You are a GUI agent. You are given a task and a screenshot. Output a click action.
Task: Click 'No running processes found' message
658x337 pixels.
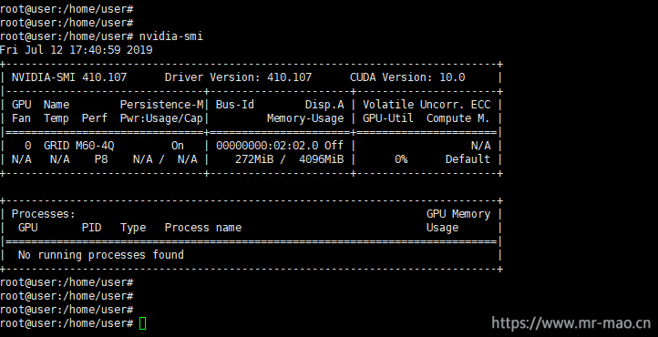point(101,255)
